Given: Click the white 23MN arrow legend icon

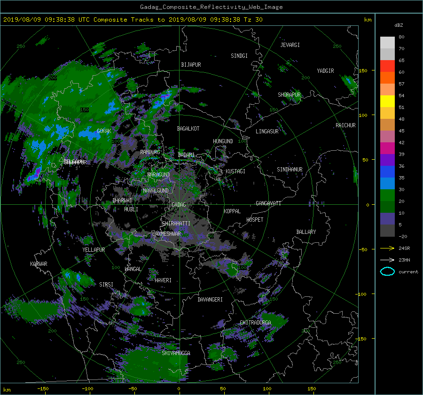Looking at the screenshot, I should pos(387,260).
